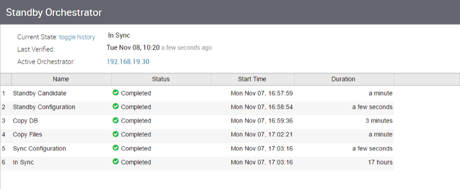The width and height of the screenshot is (460, 189).
Task: Click green check icon for Standby Candidate
Action: tap(115, 93)
